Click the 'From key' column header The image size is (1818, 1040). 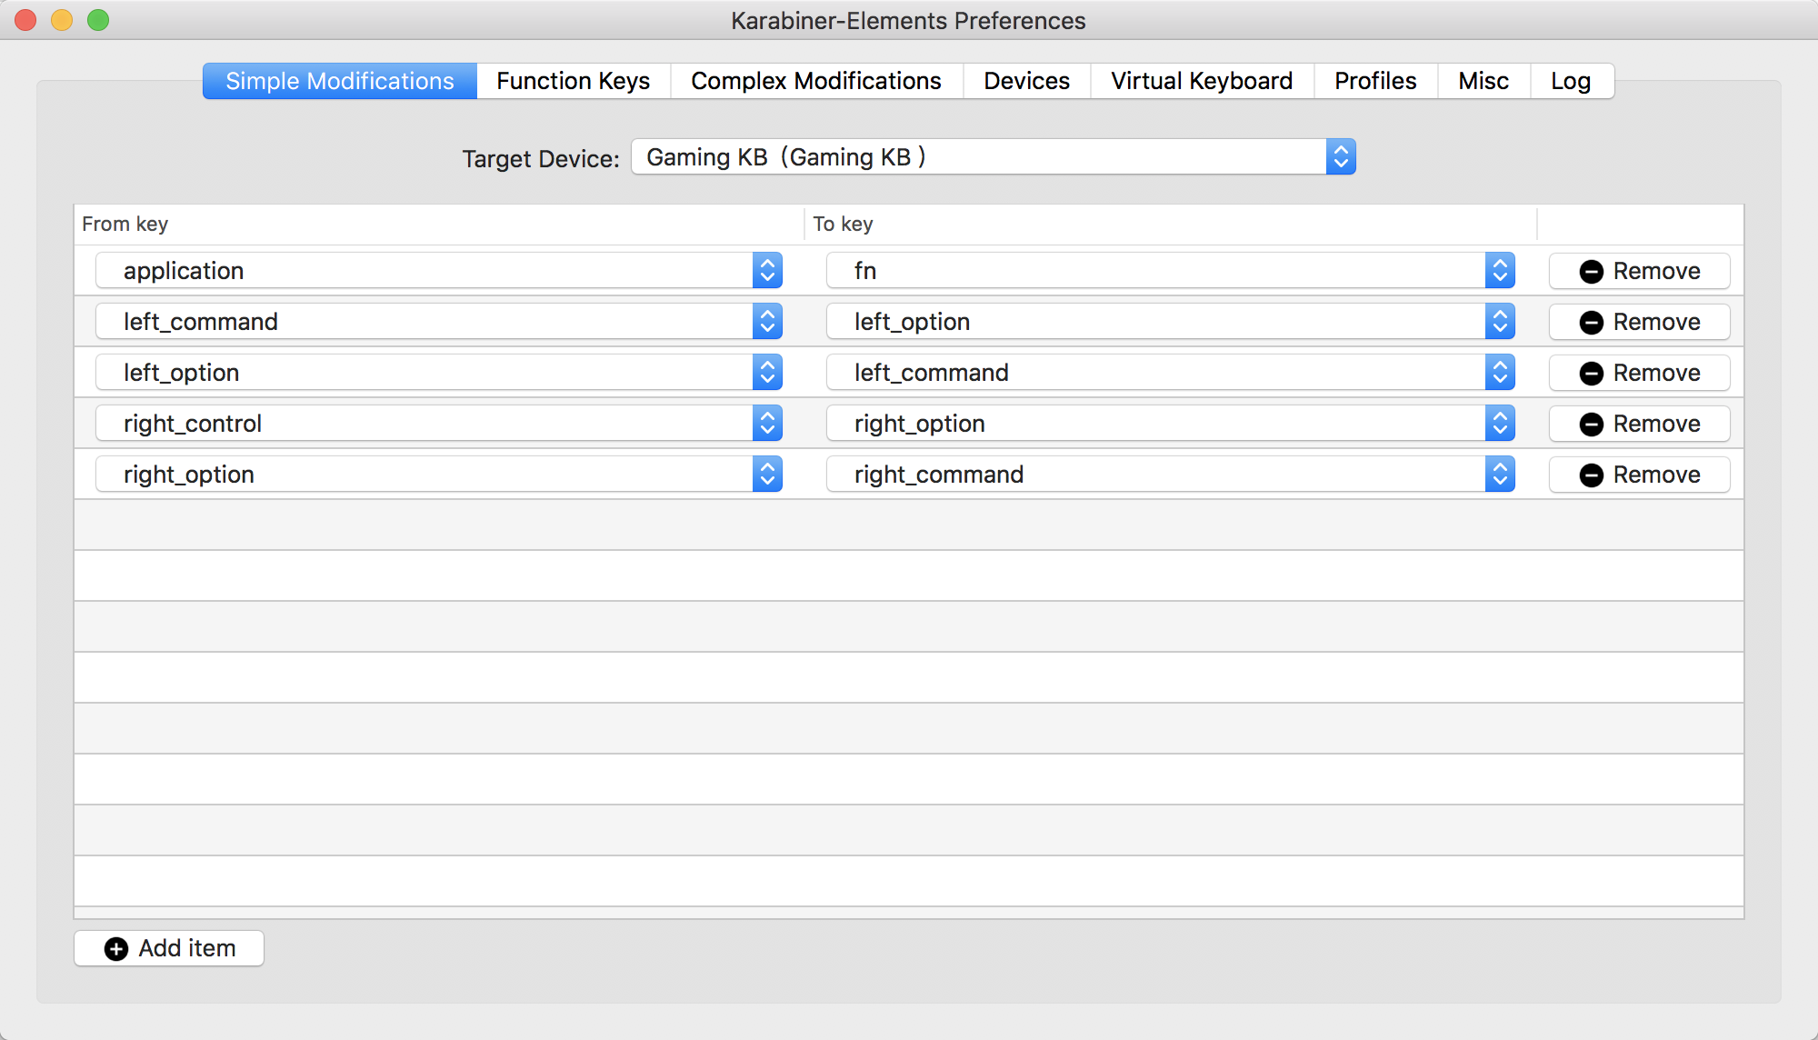pos(439,224)
